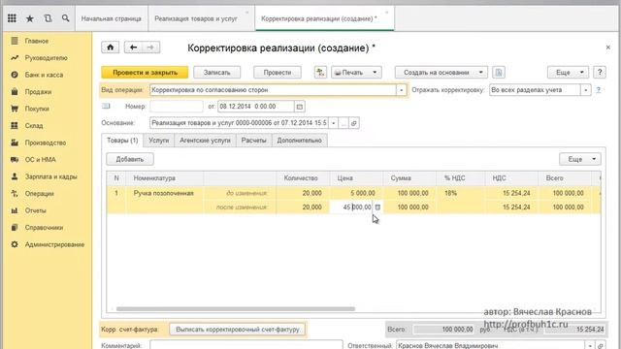Click the report icon beside Создать на основании
621x349 pixels.
[x=499, y=73]
